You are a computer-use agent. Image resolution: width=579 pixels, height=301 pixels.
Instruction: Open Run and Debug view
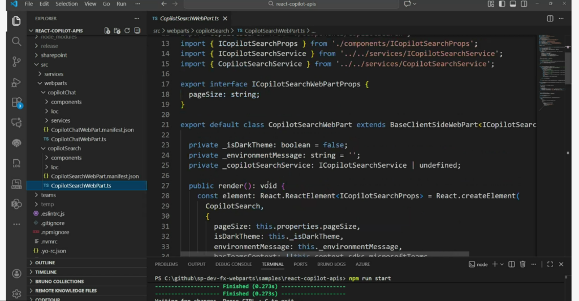coord(16,82)
